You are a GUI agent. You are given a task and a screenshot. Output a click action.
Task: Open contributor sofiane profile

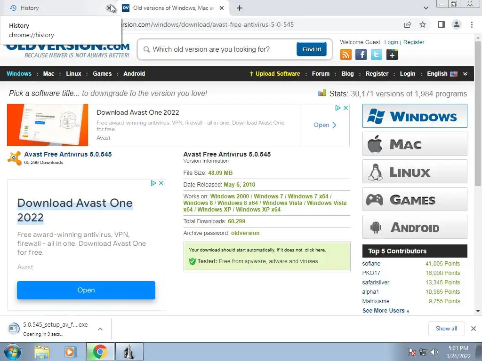(371, 263)
